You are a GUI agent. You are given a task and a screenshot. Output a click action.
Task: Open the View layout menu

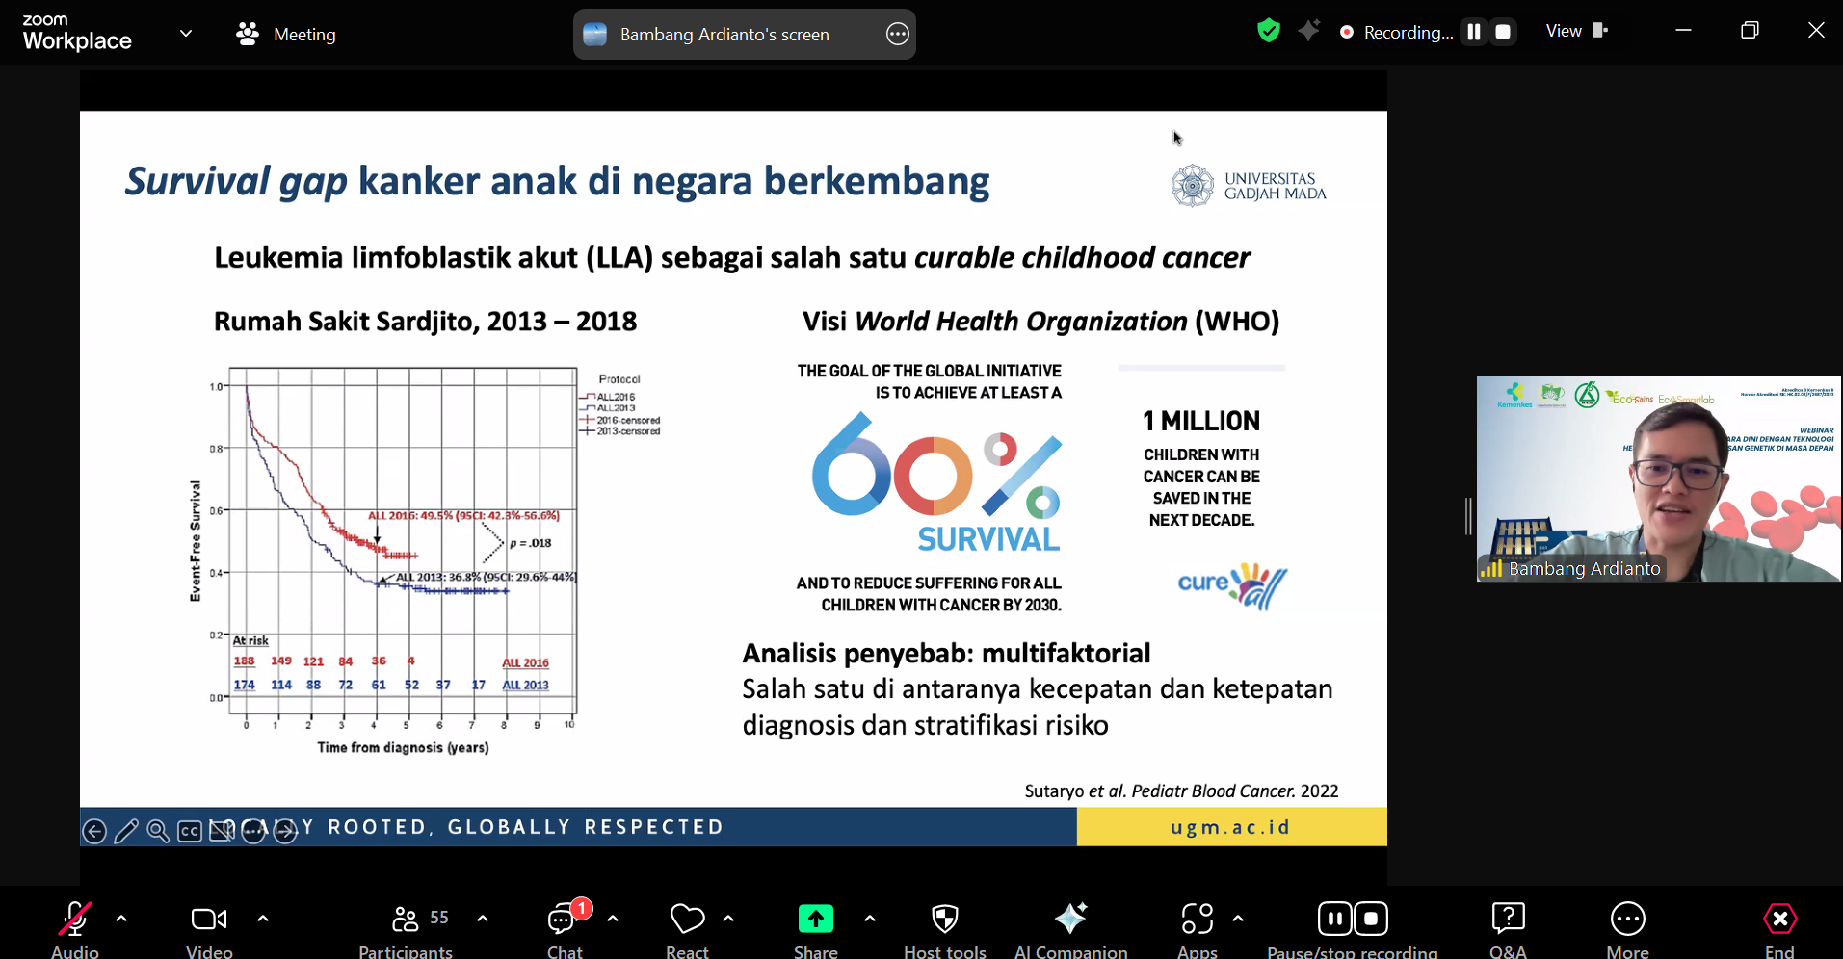click(x=1576, y=32)
